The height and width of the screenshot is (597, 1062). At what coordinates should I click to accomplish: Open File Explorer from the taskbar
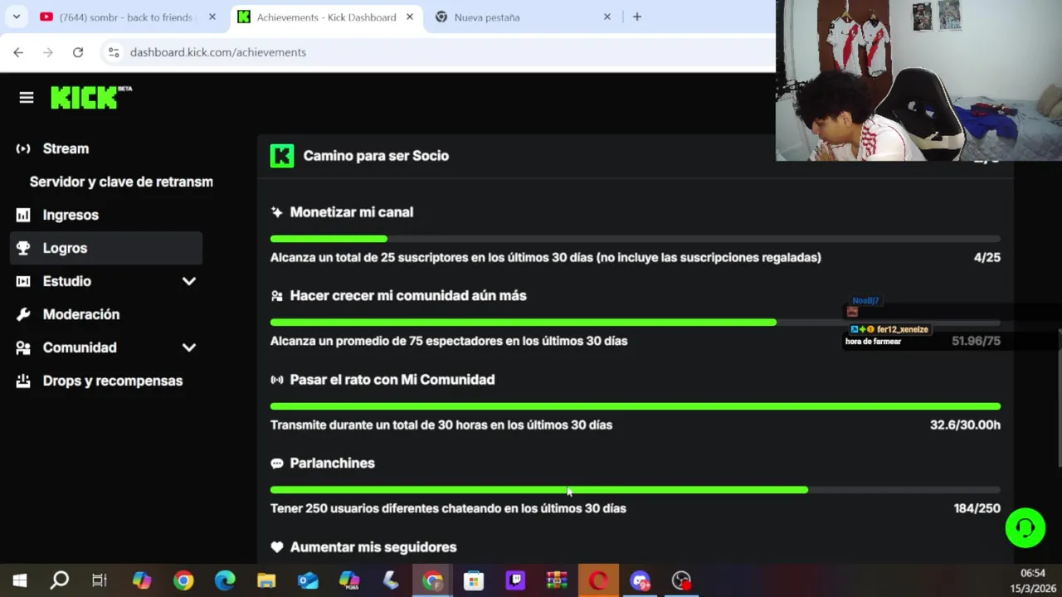pos(266,580)
